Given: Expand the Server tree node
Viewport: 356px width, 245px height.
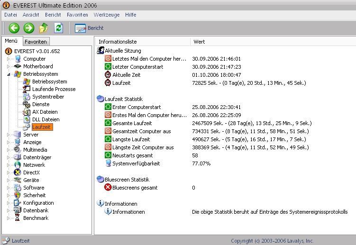Looking at the screenshot, I should pos(9,135).
